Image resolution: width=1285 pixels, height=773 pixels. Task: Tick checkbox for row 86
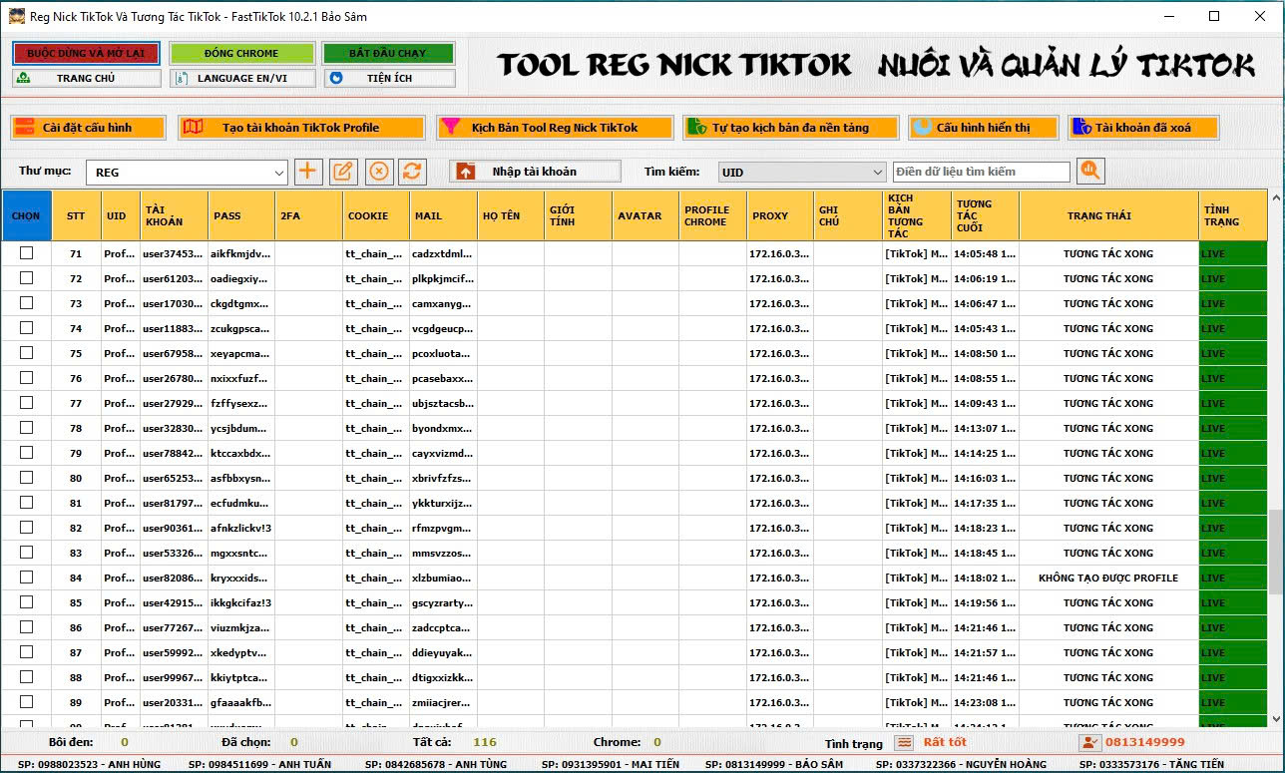pos(26,627)
